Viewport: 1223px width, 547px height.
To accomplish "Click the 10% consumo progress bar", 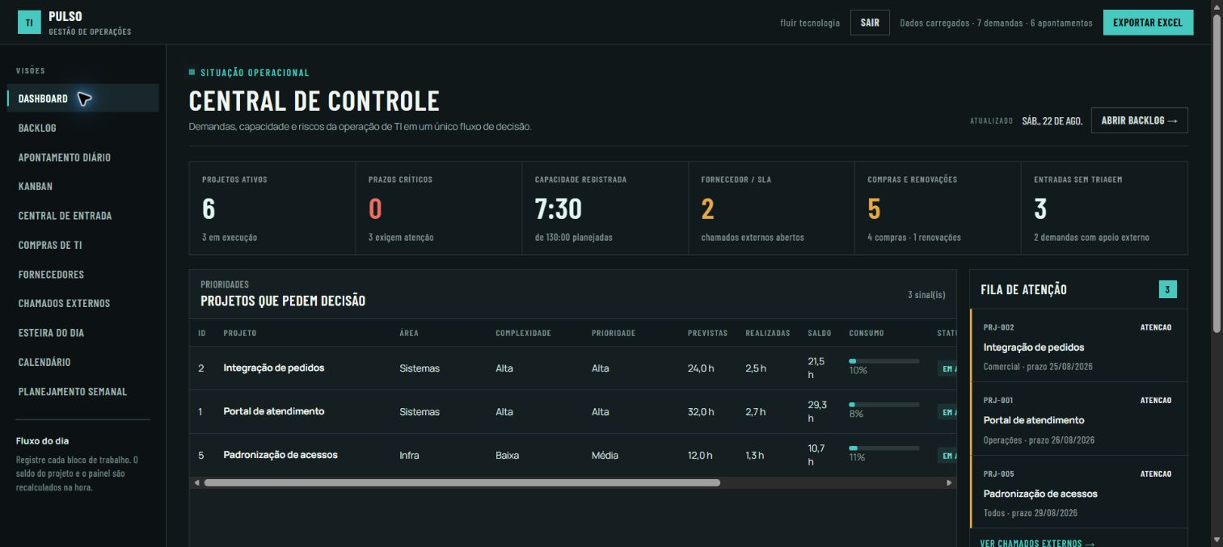I will coord(884,361).
